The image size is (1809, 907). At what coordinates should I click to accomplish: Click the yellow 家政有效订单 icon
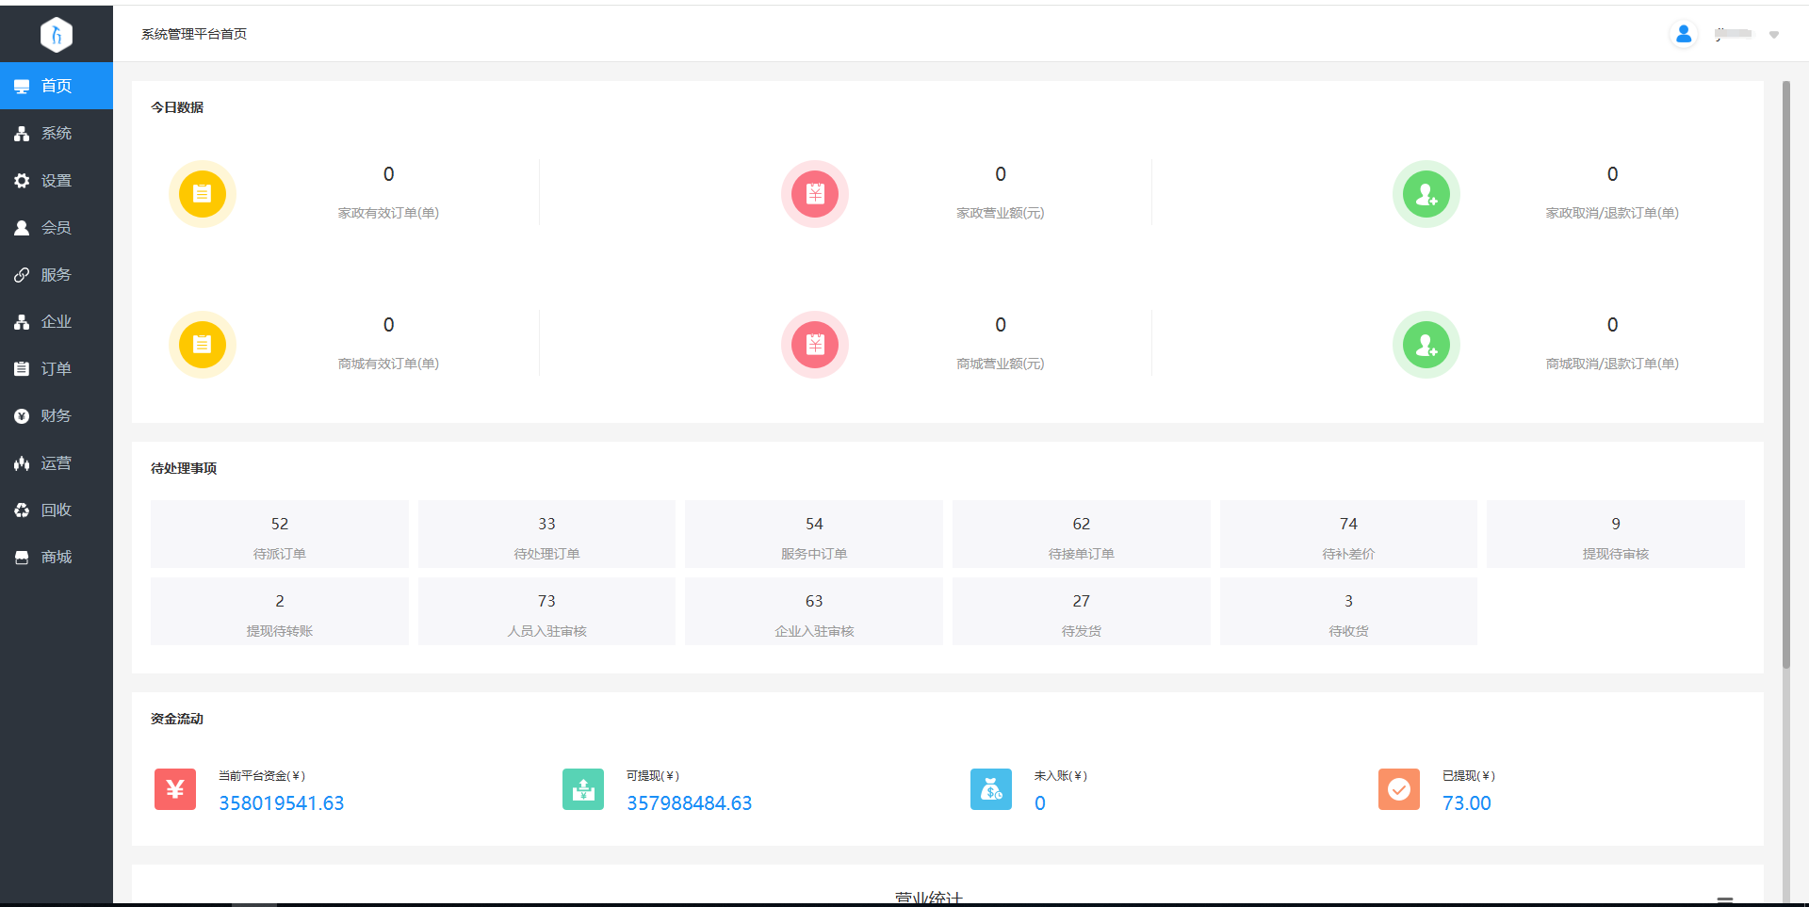pos(203,194)
